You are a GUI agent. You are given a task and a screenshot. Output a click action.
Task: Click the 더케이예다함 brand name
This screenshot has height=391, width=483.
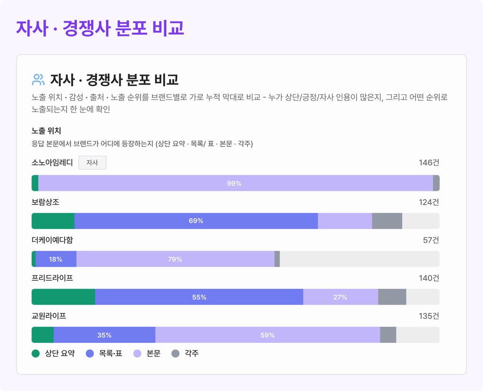point(52,240)
